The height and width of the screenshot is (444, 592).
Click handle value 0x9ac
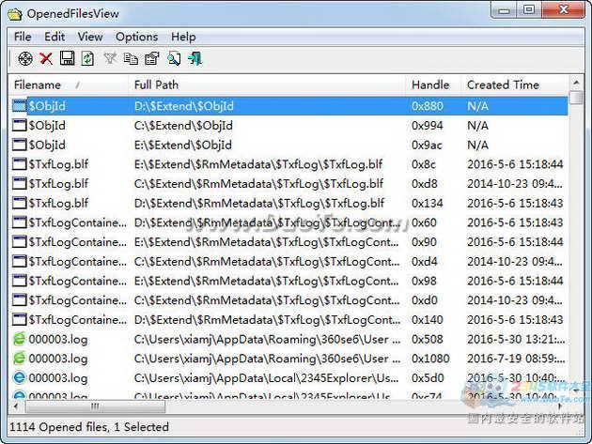click(427, 145)
